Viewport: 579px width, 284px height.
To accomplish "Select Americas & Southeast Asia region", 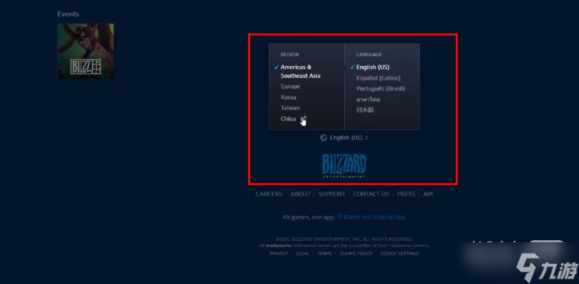I will tap(300, 72).
